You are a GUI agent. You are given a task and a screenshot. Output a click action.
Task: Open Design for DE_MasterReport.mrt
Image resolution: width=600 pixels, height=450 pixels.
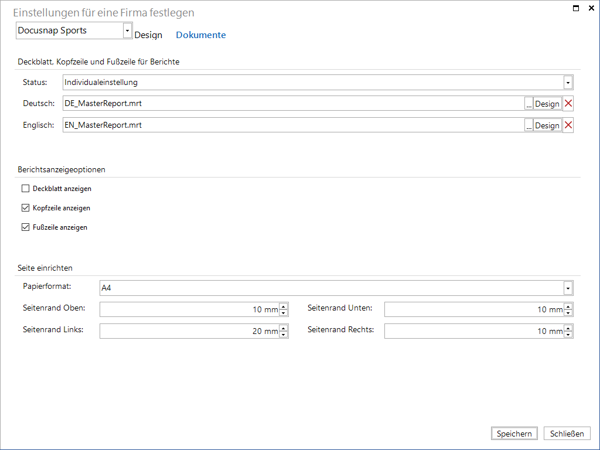(x=547, y=104)
